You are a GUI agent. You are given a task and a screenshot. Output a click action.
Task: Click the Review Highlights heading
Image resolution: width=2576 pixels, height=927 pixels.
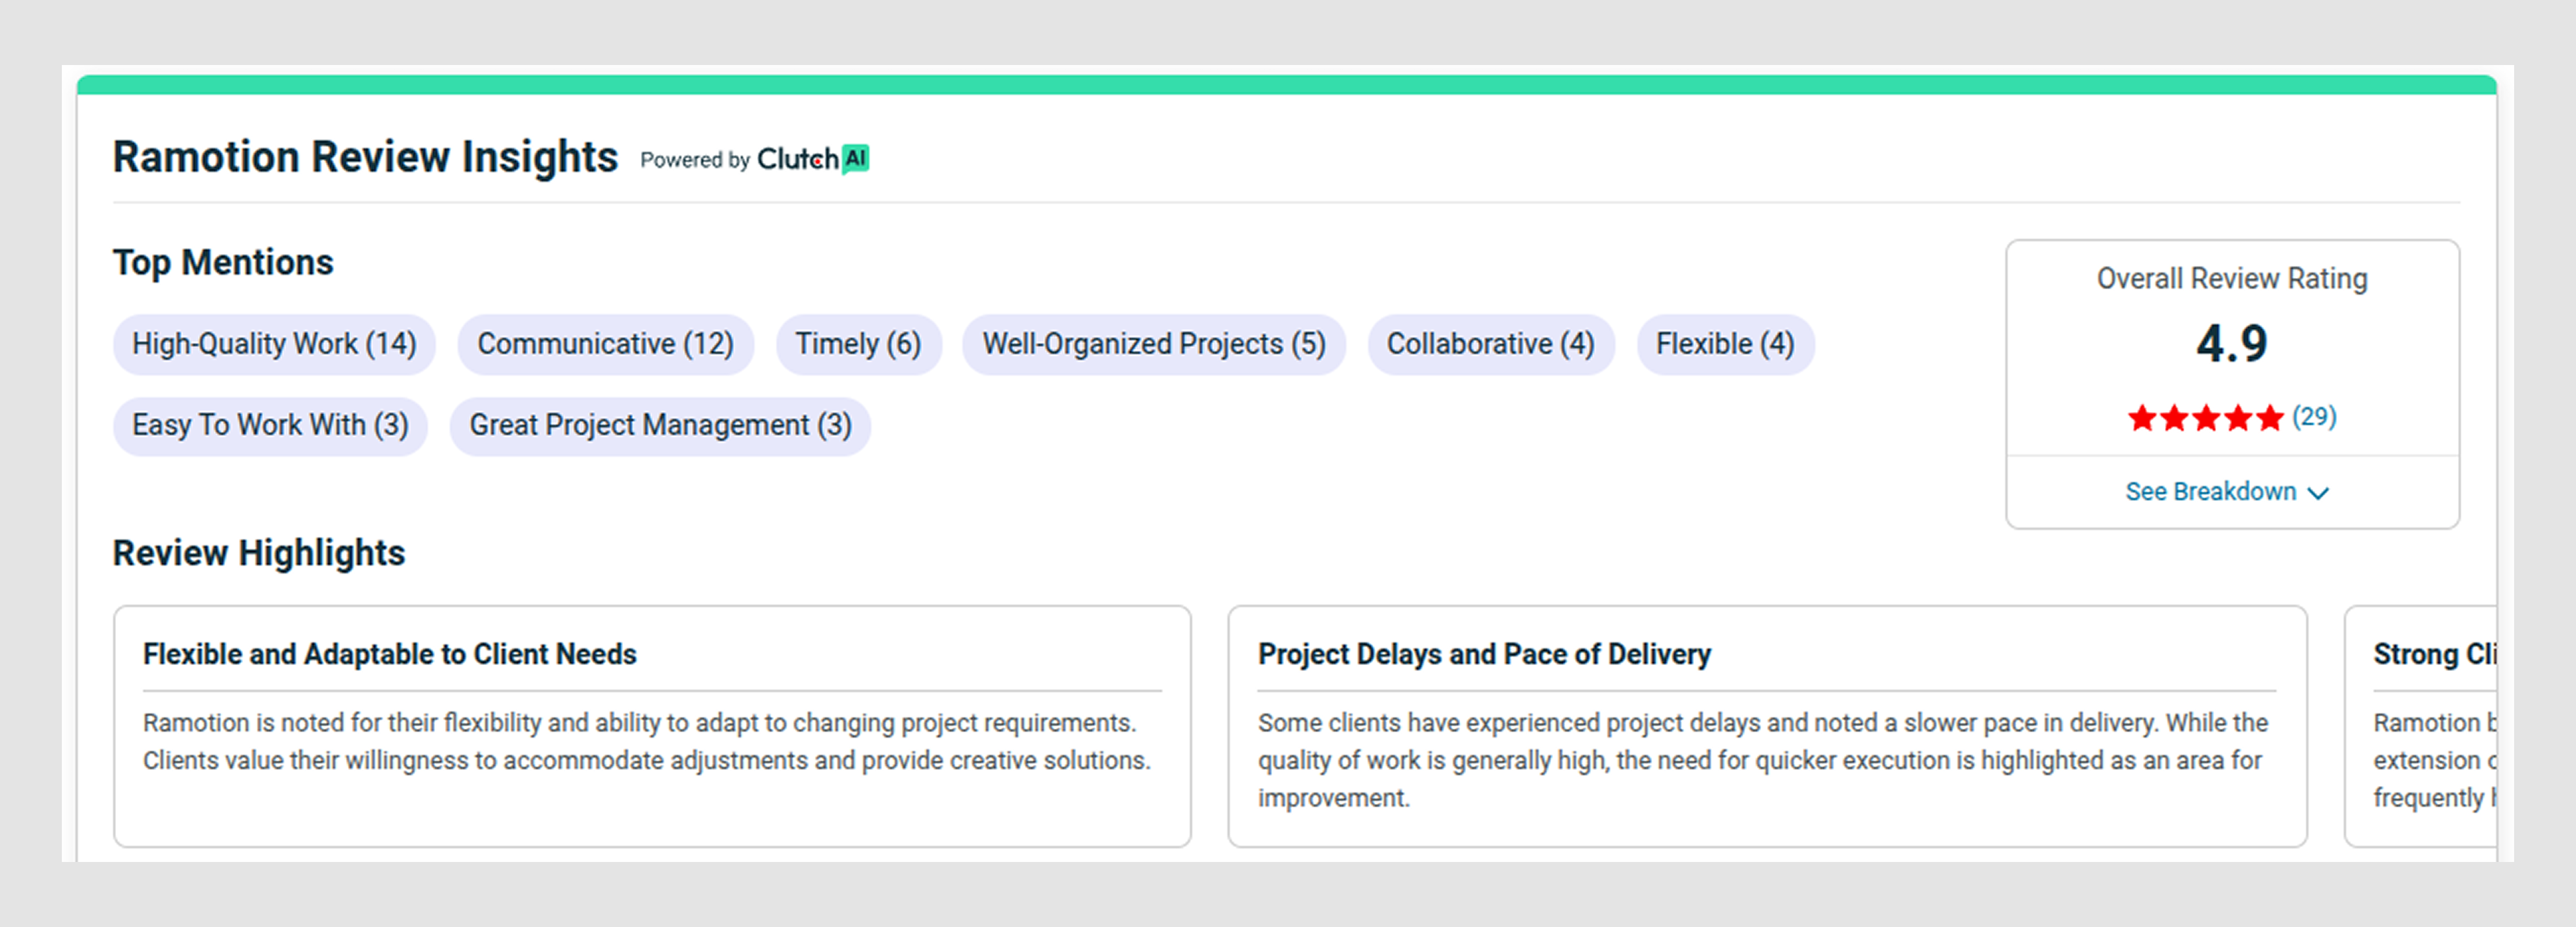click(259, 554)
